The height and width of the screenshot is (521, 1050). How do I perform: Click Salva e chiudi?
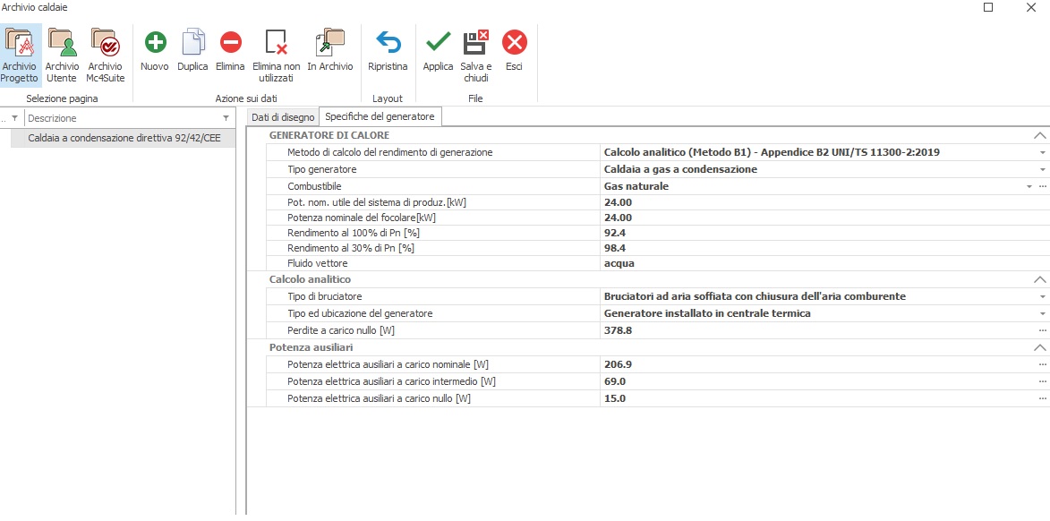click(475, 54)
